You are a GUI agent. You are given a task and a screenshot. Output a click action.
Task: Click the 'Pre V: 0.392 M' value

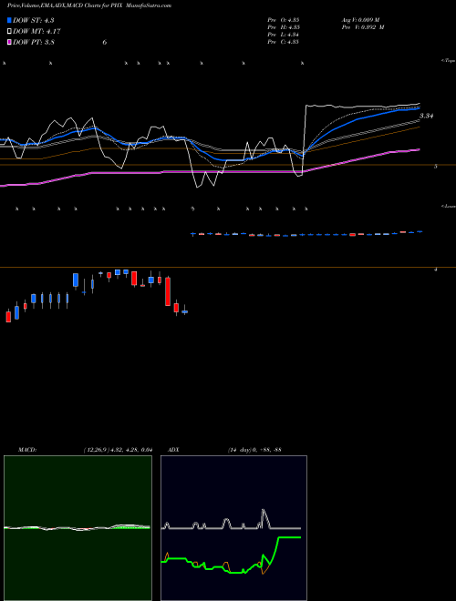coord(363,27)
